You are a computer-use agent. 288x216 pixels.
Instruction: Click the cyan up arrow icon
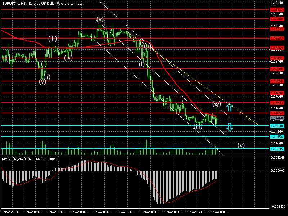coord(229,107)
